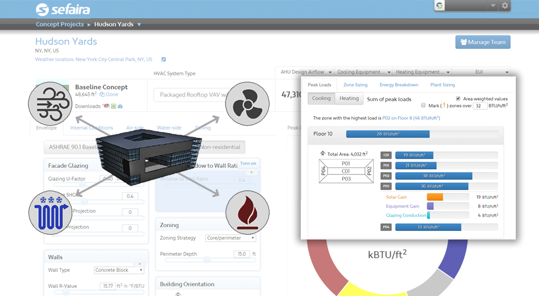Download the red report icon after Downloads
Screen dimensions: 539x296
pyautogui.click(x=107, y=106)
